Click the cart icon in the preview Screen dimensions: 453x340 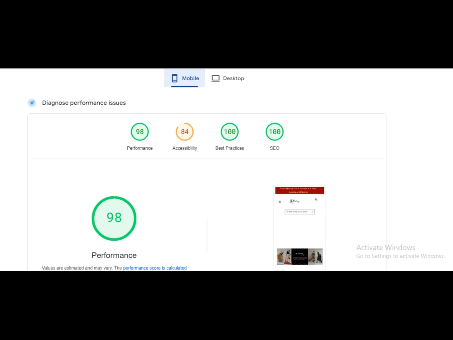316,199
